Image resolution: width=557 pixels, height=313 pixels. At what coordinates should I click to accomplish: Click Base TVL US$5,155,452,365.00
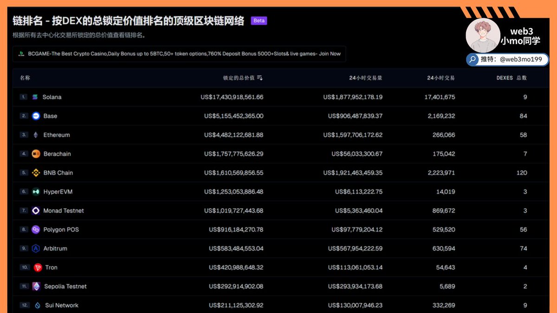pos(234,116)
